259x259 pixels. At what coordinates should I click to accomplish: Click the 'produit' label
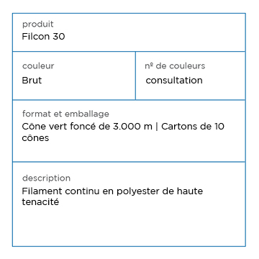click(38, 24)
